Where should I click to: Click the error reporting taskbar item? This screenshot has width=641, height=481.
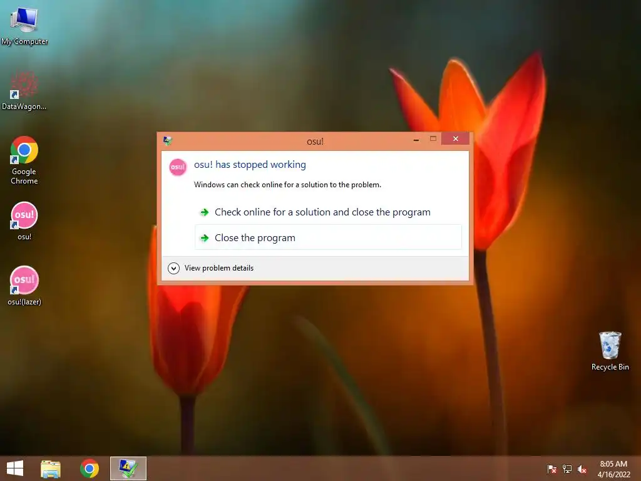point(128,468)
